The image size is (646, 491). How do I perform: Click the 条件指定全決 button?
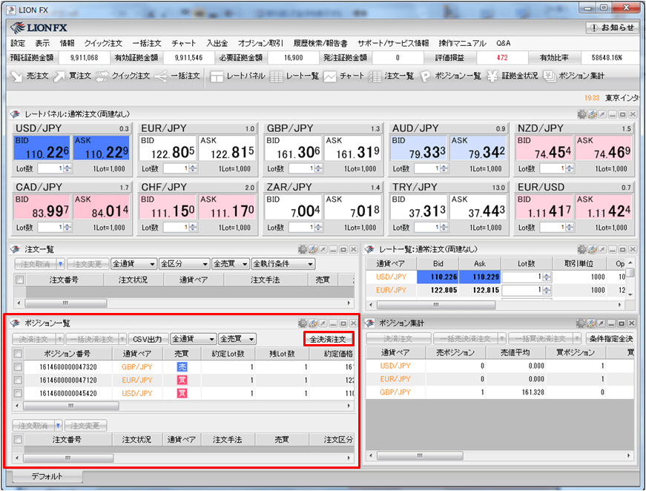tap(610, 339)
